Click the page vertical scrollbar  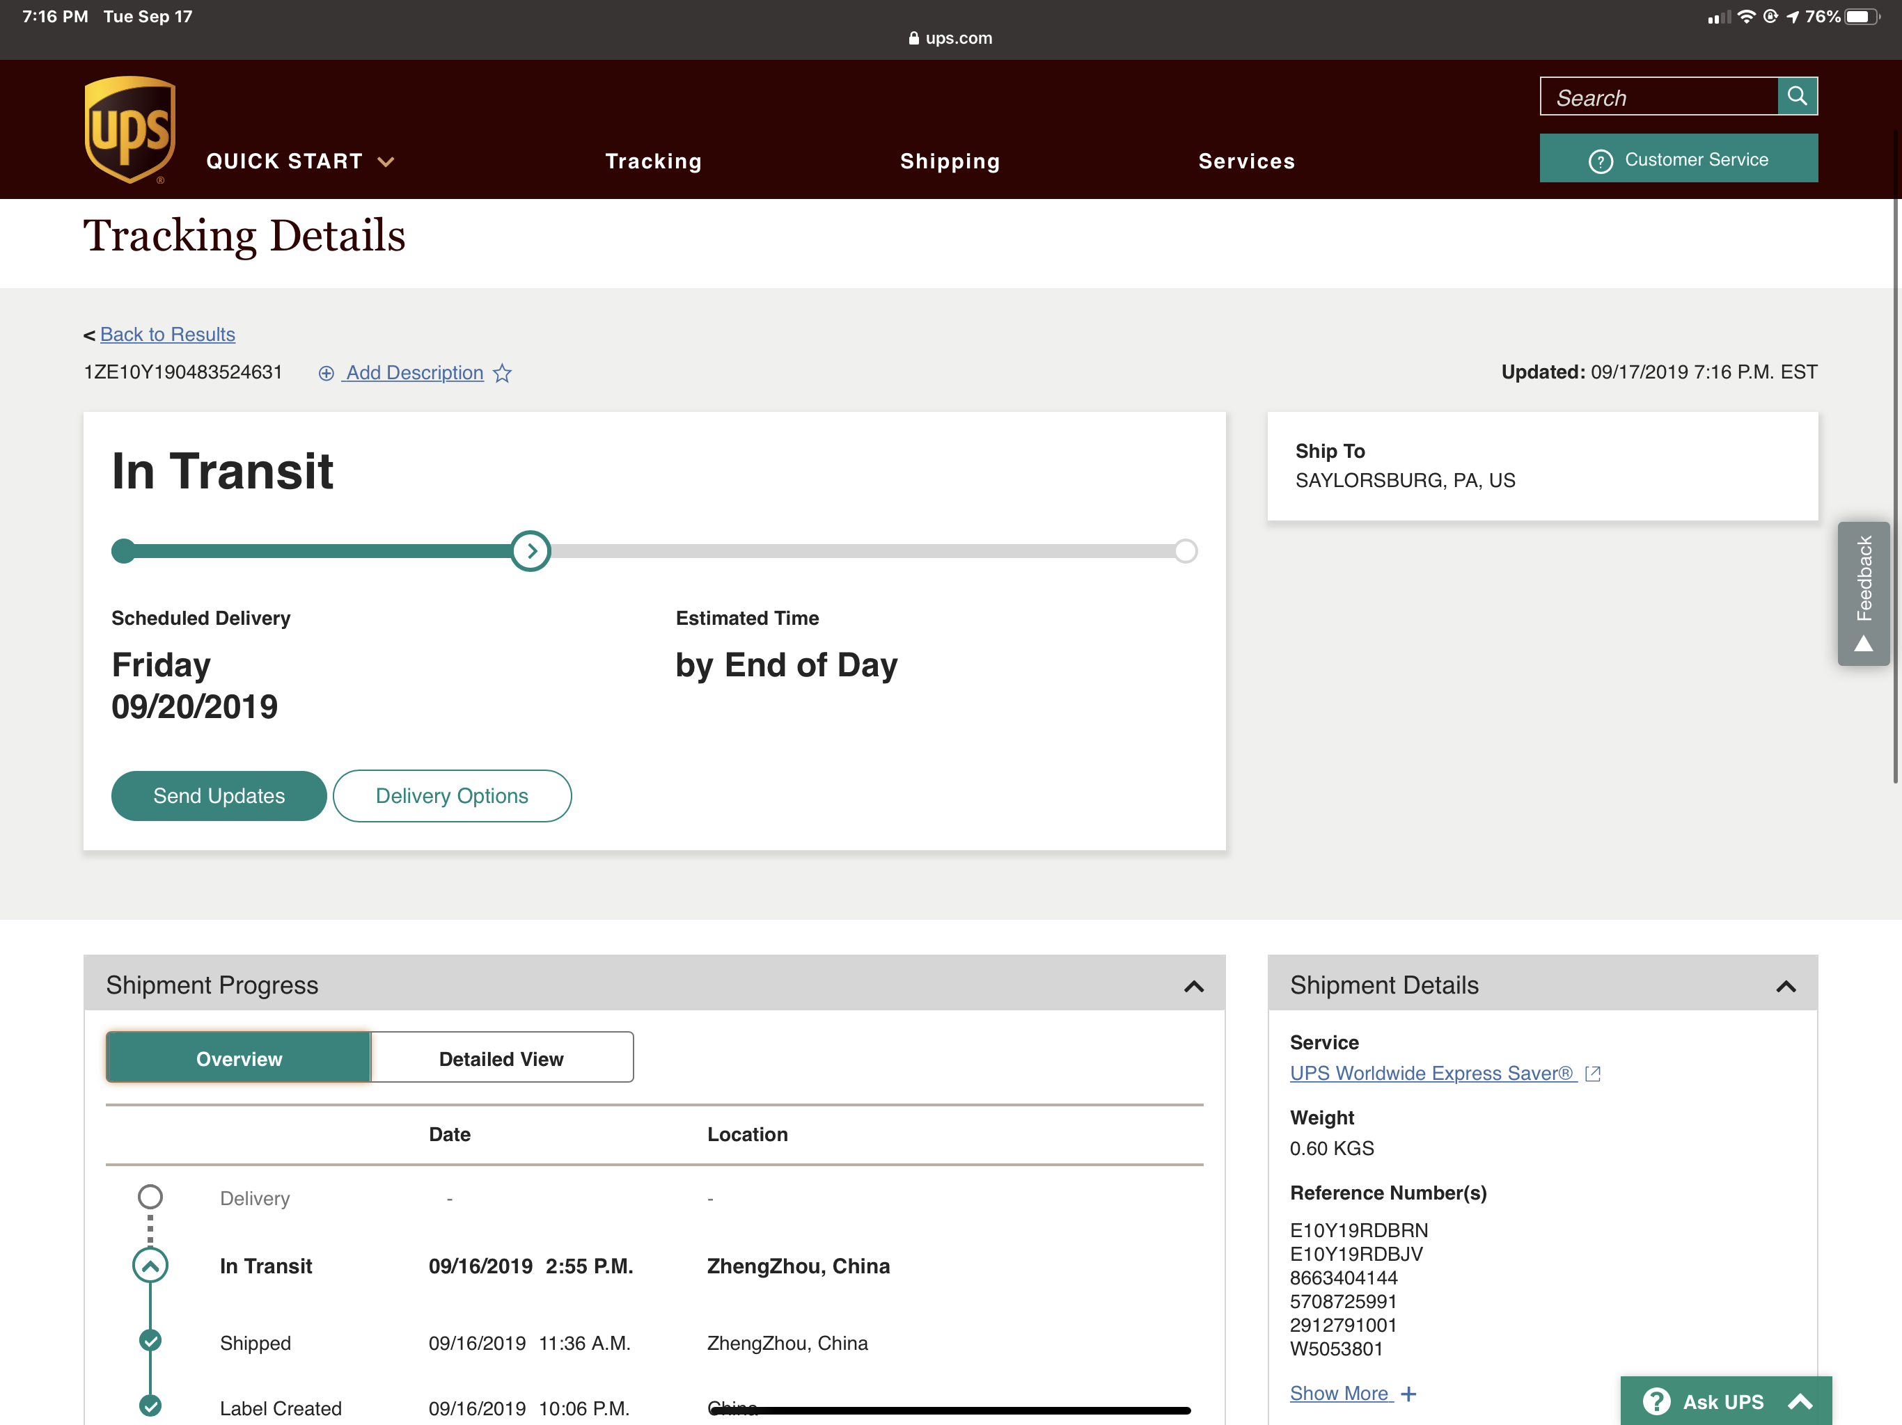[1895, 456]
